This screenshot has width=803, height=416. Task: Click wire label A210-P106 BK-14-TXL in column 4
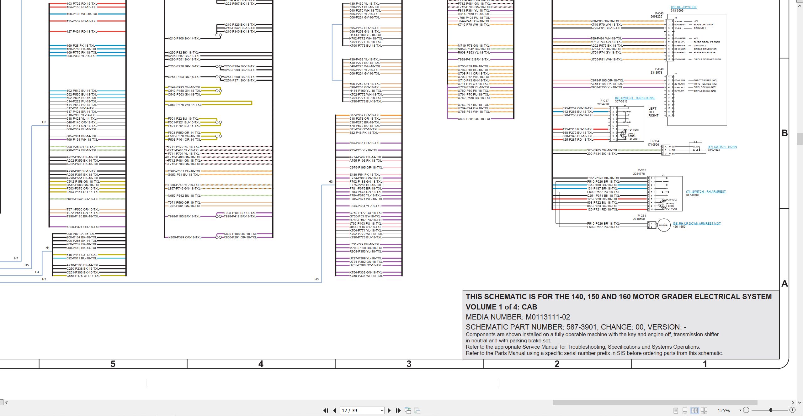pos(184,39)
